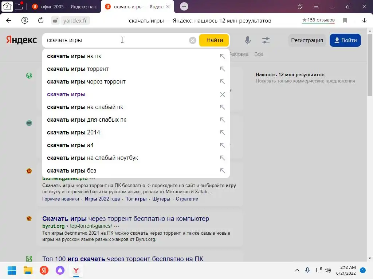Click the new tab group icon
This screenshot has height=279, width=373.
pos(19,7)
